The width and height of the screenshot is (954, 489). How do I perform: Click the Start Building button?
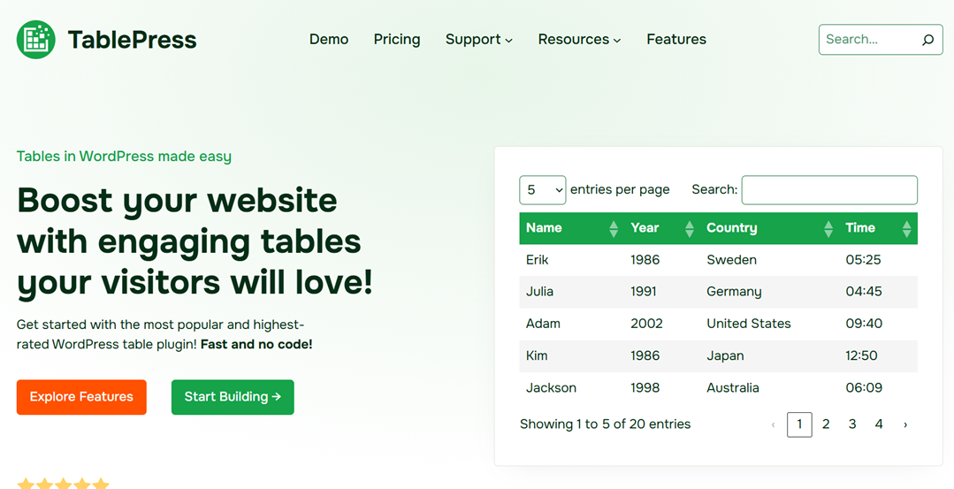pos(233,397)
